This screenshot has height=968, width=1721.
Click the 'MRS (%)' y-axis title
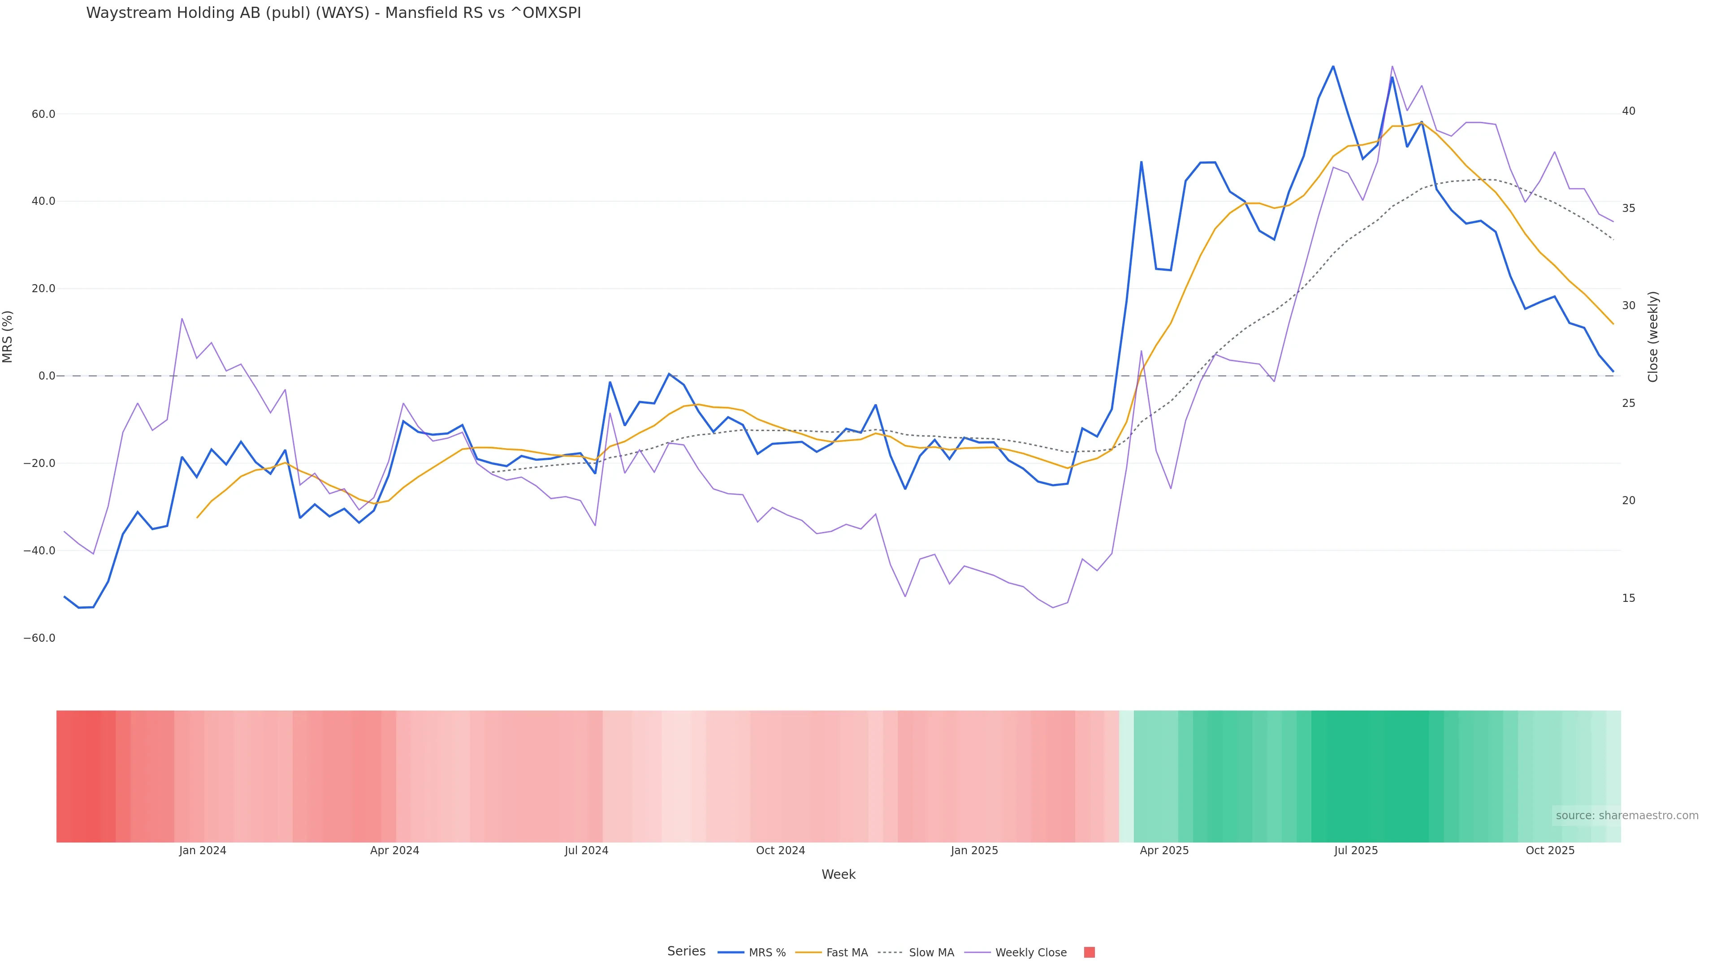click(x=8, y=337)
